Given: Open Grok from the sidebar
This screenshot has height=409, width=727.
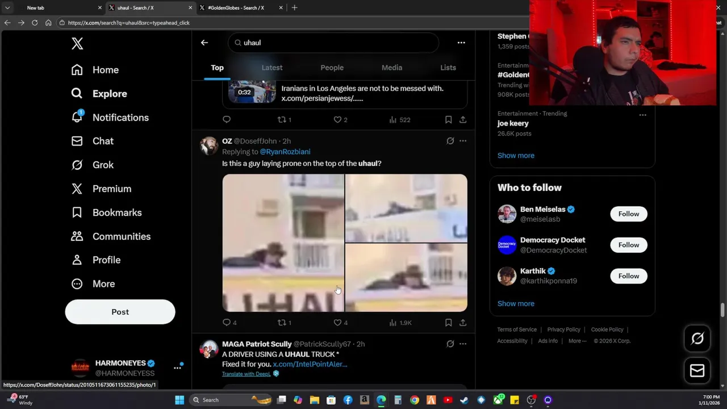Looking at the screenshot, I should (92, 165).
